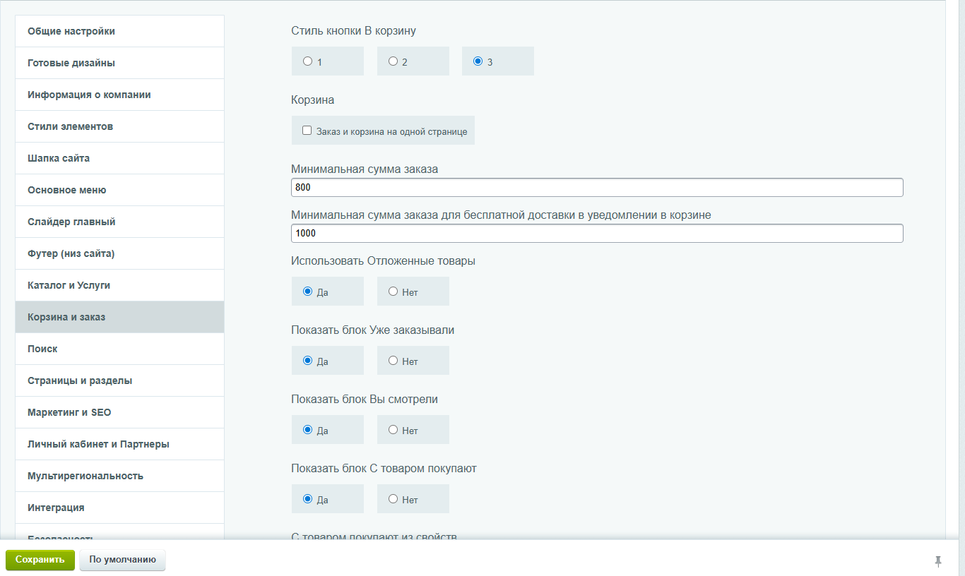
Task: Click the minimum order sum field
Action: tap(596, 188)
